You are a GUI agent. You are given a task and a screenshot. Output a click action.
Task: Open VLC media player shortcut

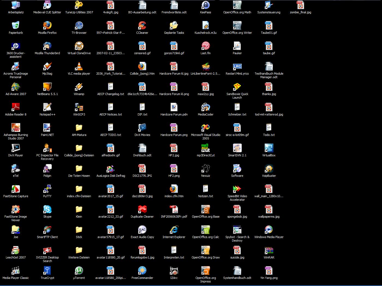coord(79,66)
